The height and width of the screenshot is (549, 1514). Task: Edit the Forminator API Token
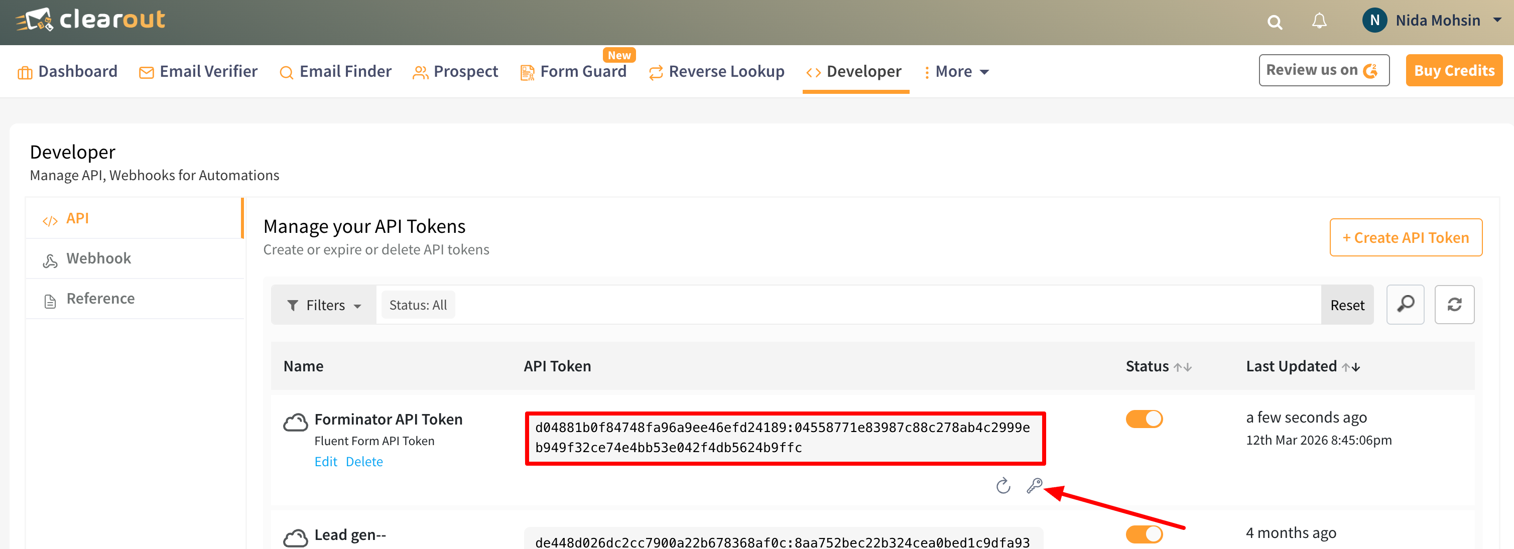[x=326, y=461]
